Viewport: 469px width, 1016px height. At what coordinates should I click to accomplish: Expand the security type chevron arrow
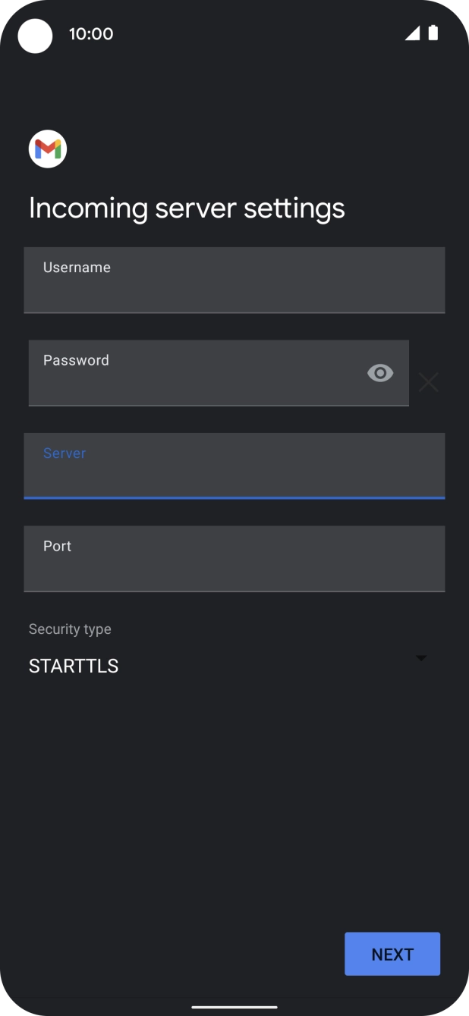point(420,658)
